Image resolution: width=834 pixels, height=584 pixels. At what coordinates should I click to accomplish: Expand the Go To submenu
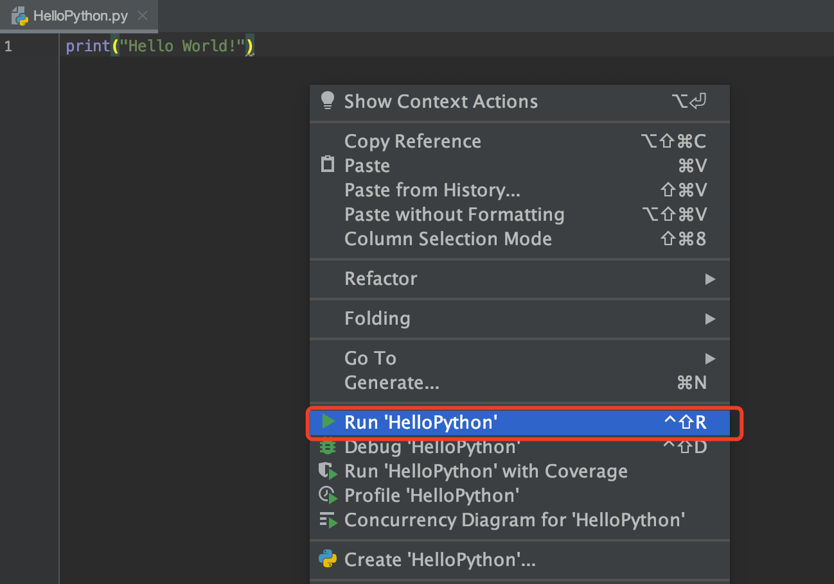(520, 358)
